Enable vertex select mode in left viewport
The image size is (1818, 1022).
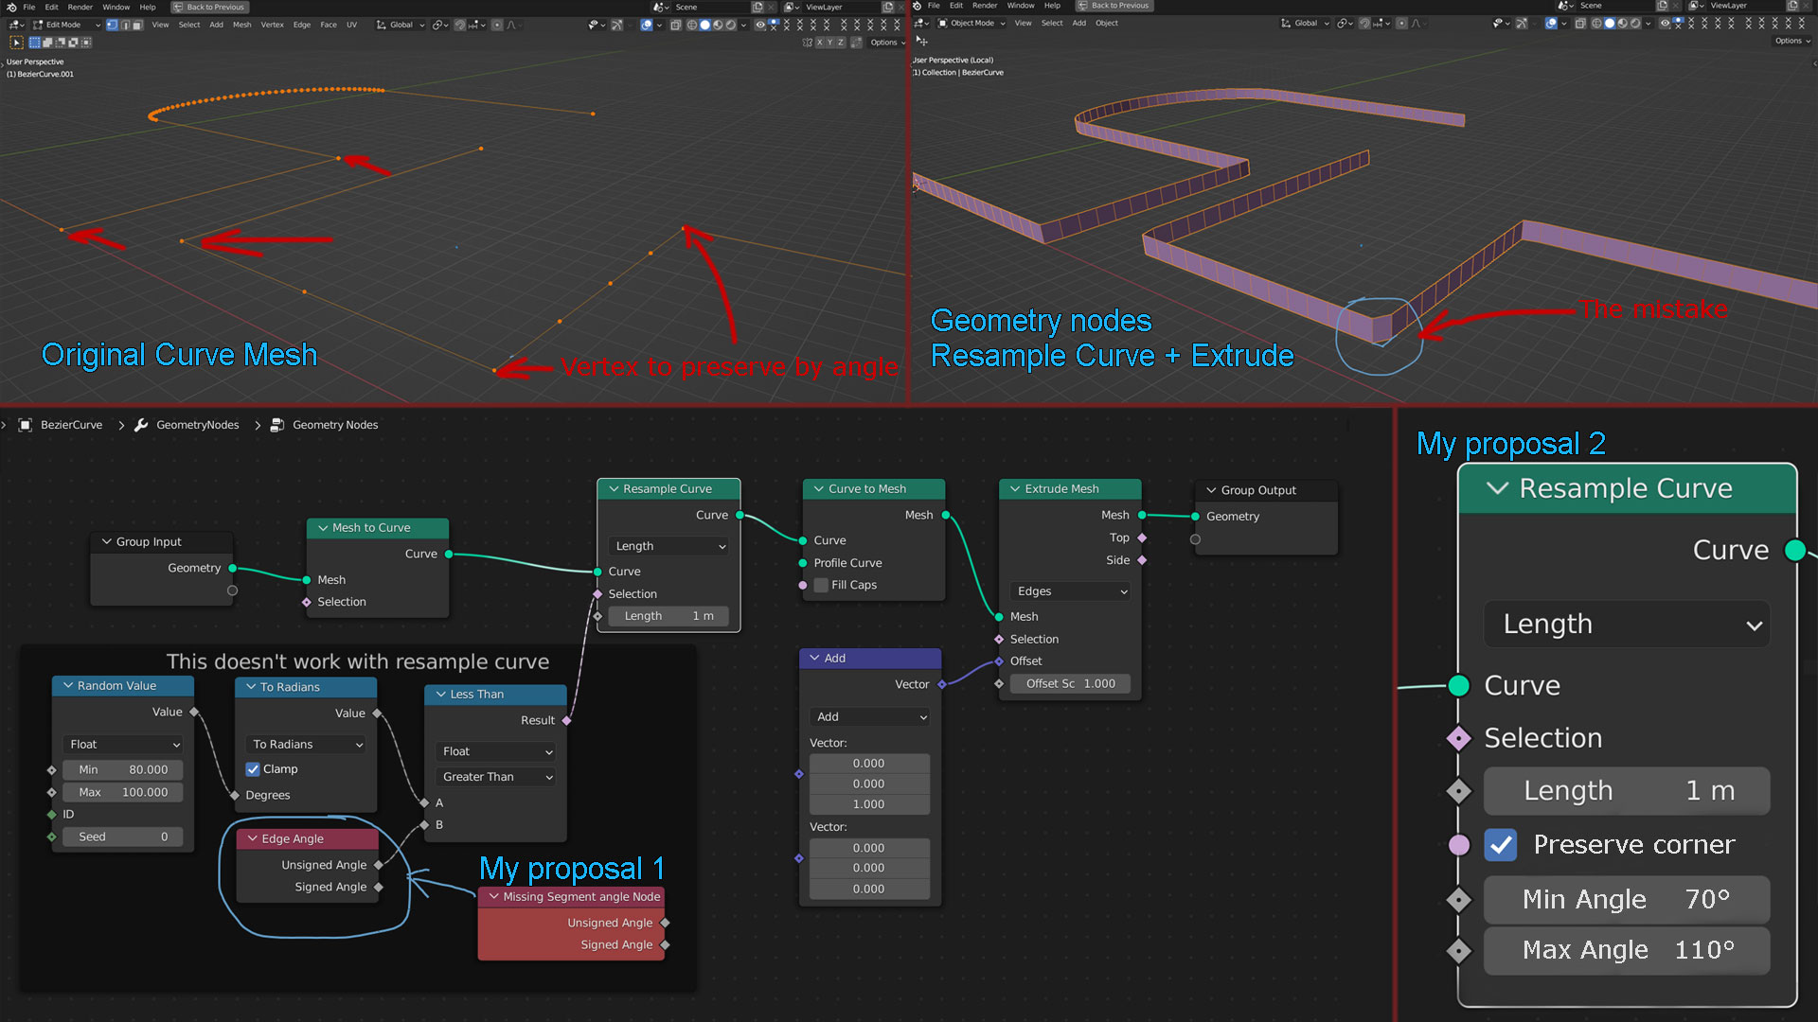[x=112, y=25]
